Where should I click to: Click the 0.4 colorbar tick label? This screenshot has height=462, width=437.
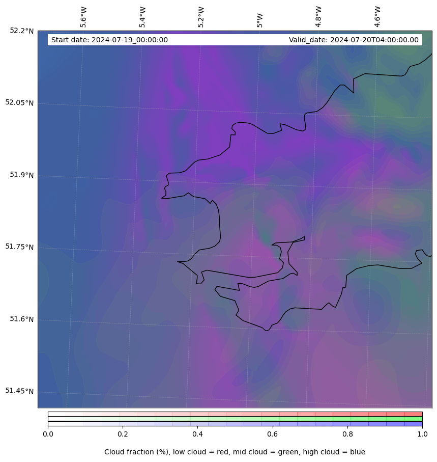[198, 434]
